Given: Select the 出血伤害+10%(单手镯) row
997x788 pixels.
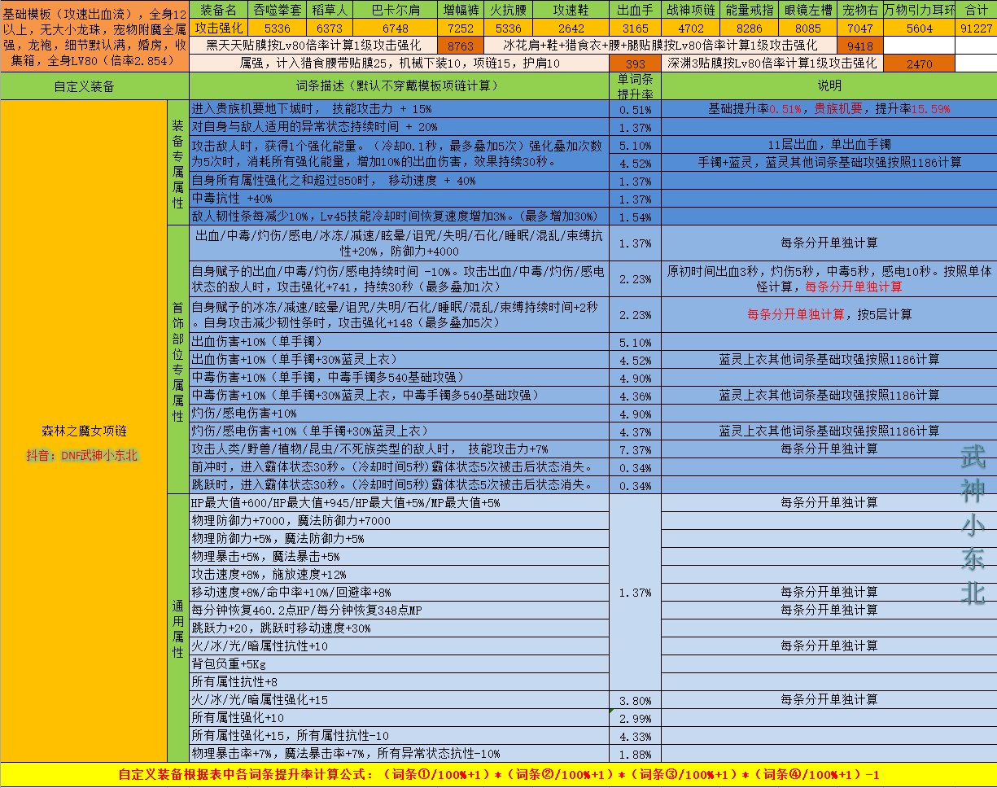Looking at the screenshot, I should pos(399,342).
